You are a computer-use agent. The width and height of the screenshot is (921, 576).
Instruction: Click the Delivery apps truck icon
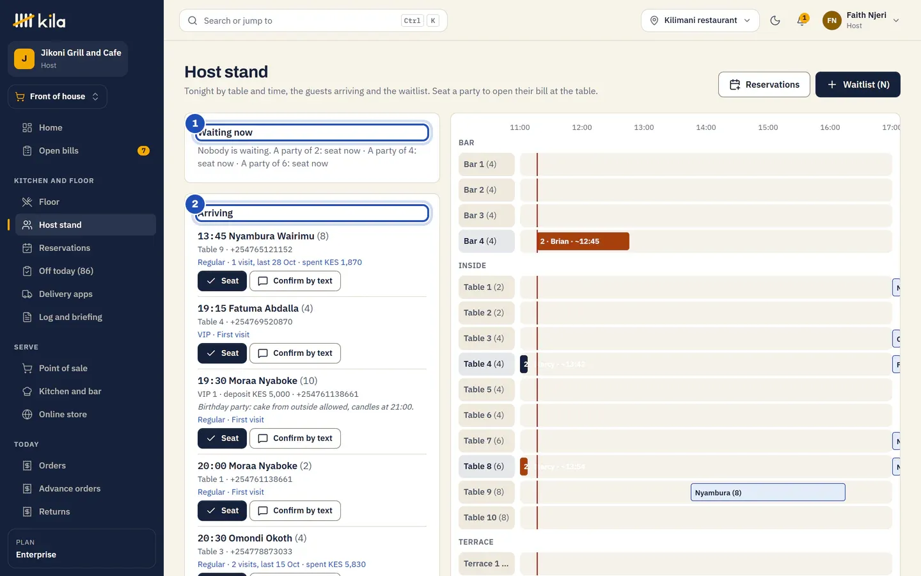(27, 294)
